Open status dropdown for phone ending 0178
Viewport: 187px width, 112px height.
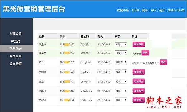(121, 100)
